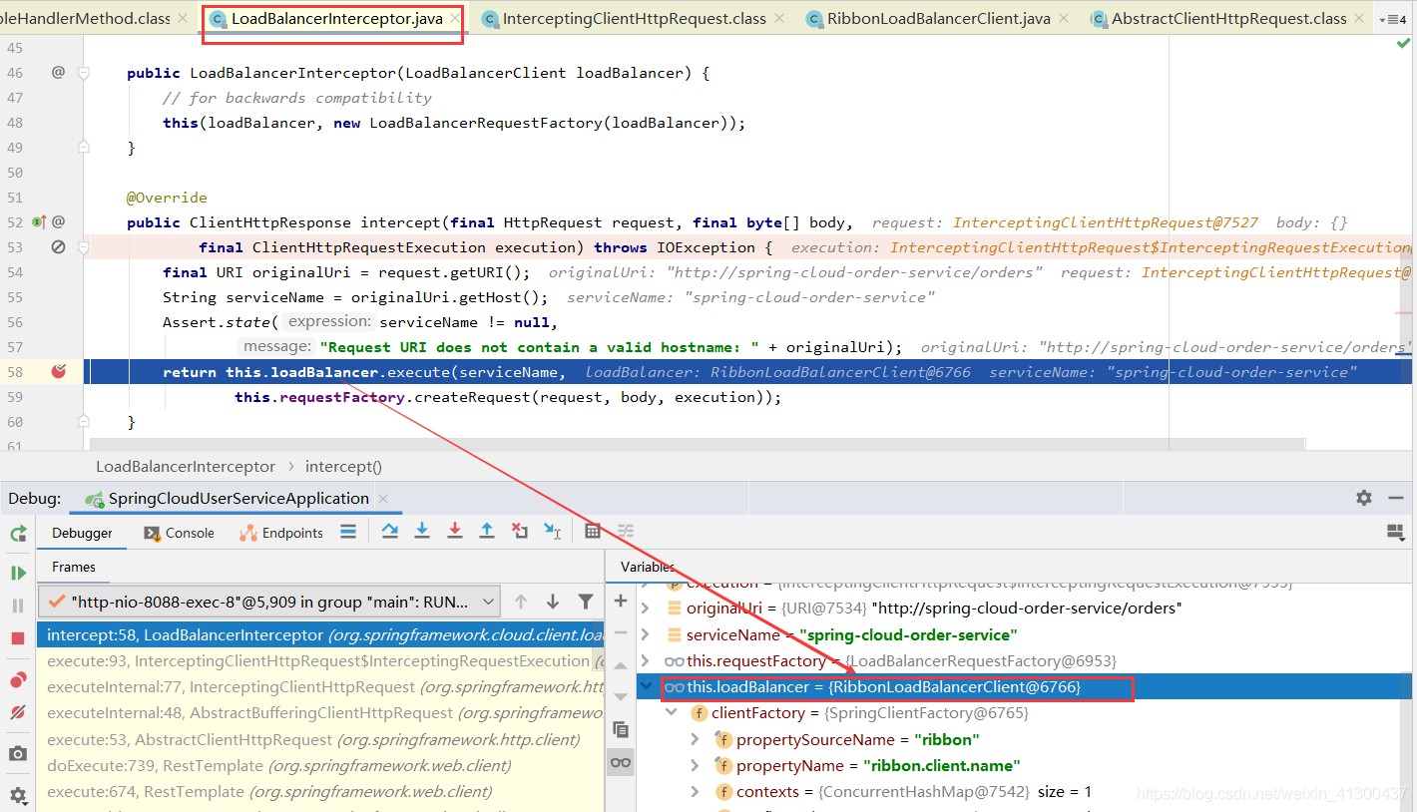Screen dimensions: 1417x812
Task: Hide the Debug tool window
Action: click(x=1397, y=498)
